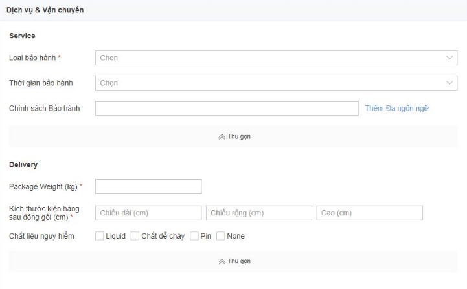Click the Chiều dài (cm) input
This screenshot has height=289, width=467.
pos(148,213)
